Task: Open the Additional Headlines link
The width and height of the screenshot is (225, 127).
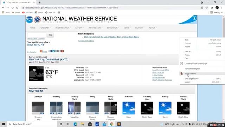Action: pyautogui.click(x=86, y=41)
